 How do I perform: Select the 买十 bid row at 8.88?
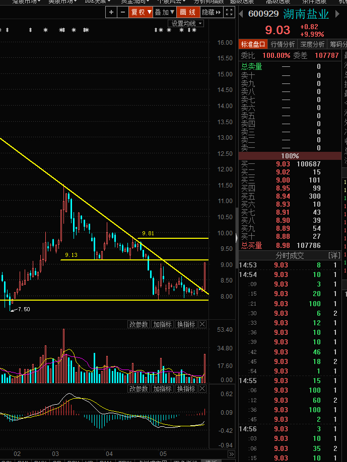tap(290, 236)
